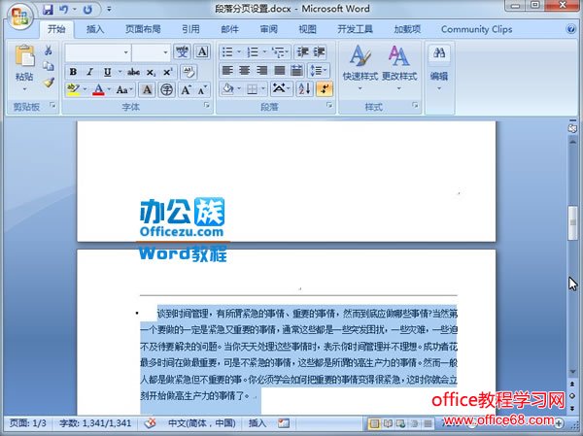The width and height of the screenshot is (583, 436).
Task: Open Asian layout dropdown
Action: click(x=281, y=89)
